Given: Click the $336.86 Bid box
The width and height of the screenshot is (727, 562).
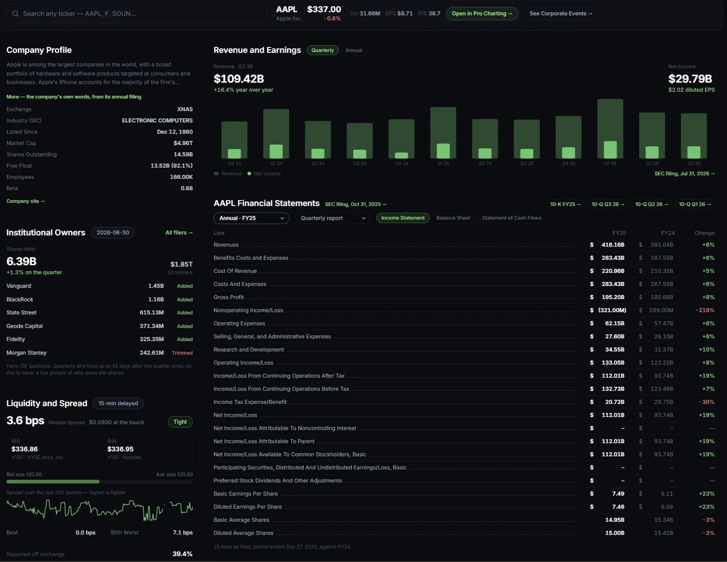Looking at the screenshot, I should (x=52, y=449).
